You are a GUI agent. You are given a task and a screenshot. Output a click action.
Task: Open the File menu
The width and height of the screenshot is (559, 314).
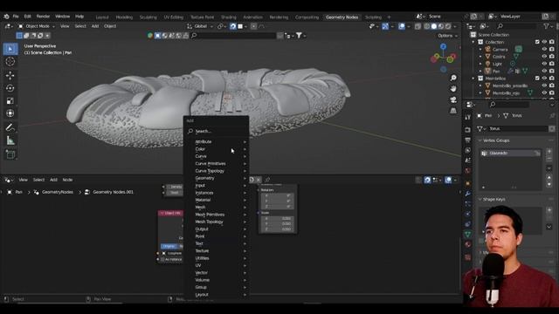coord(16,17)
